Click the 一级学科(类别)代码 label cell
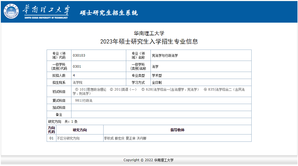 [x=59, y=66]
